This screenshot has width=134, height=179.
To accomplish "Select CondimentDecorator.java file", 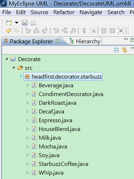I will (x=71, y=94).
